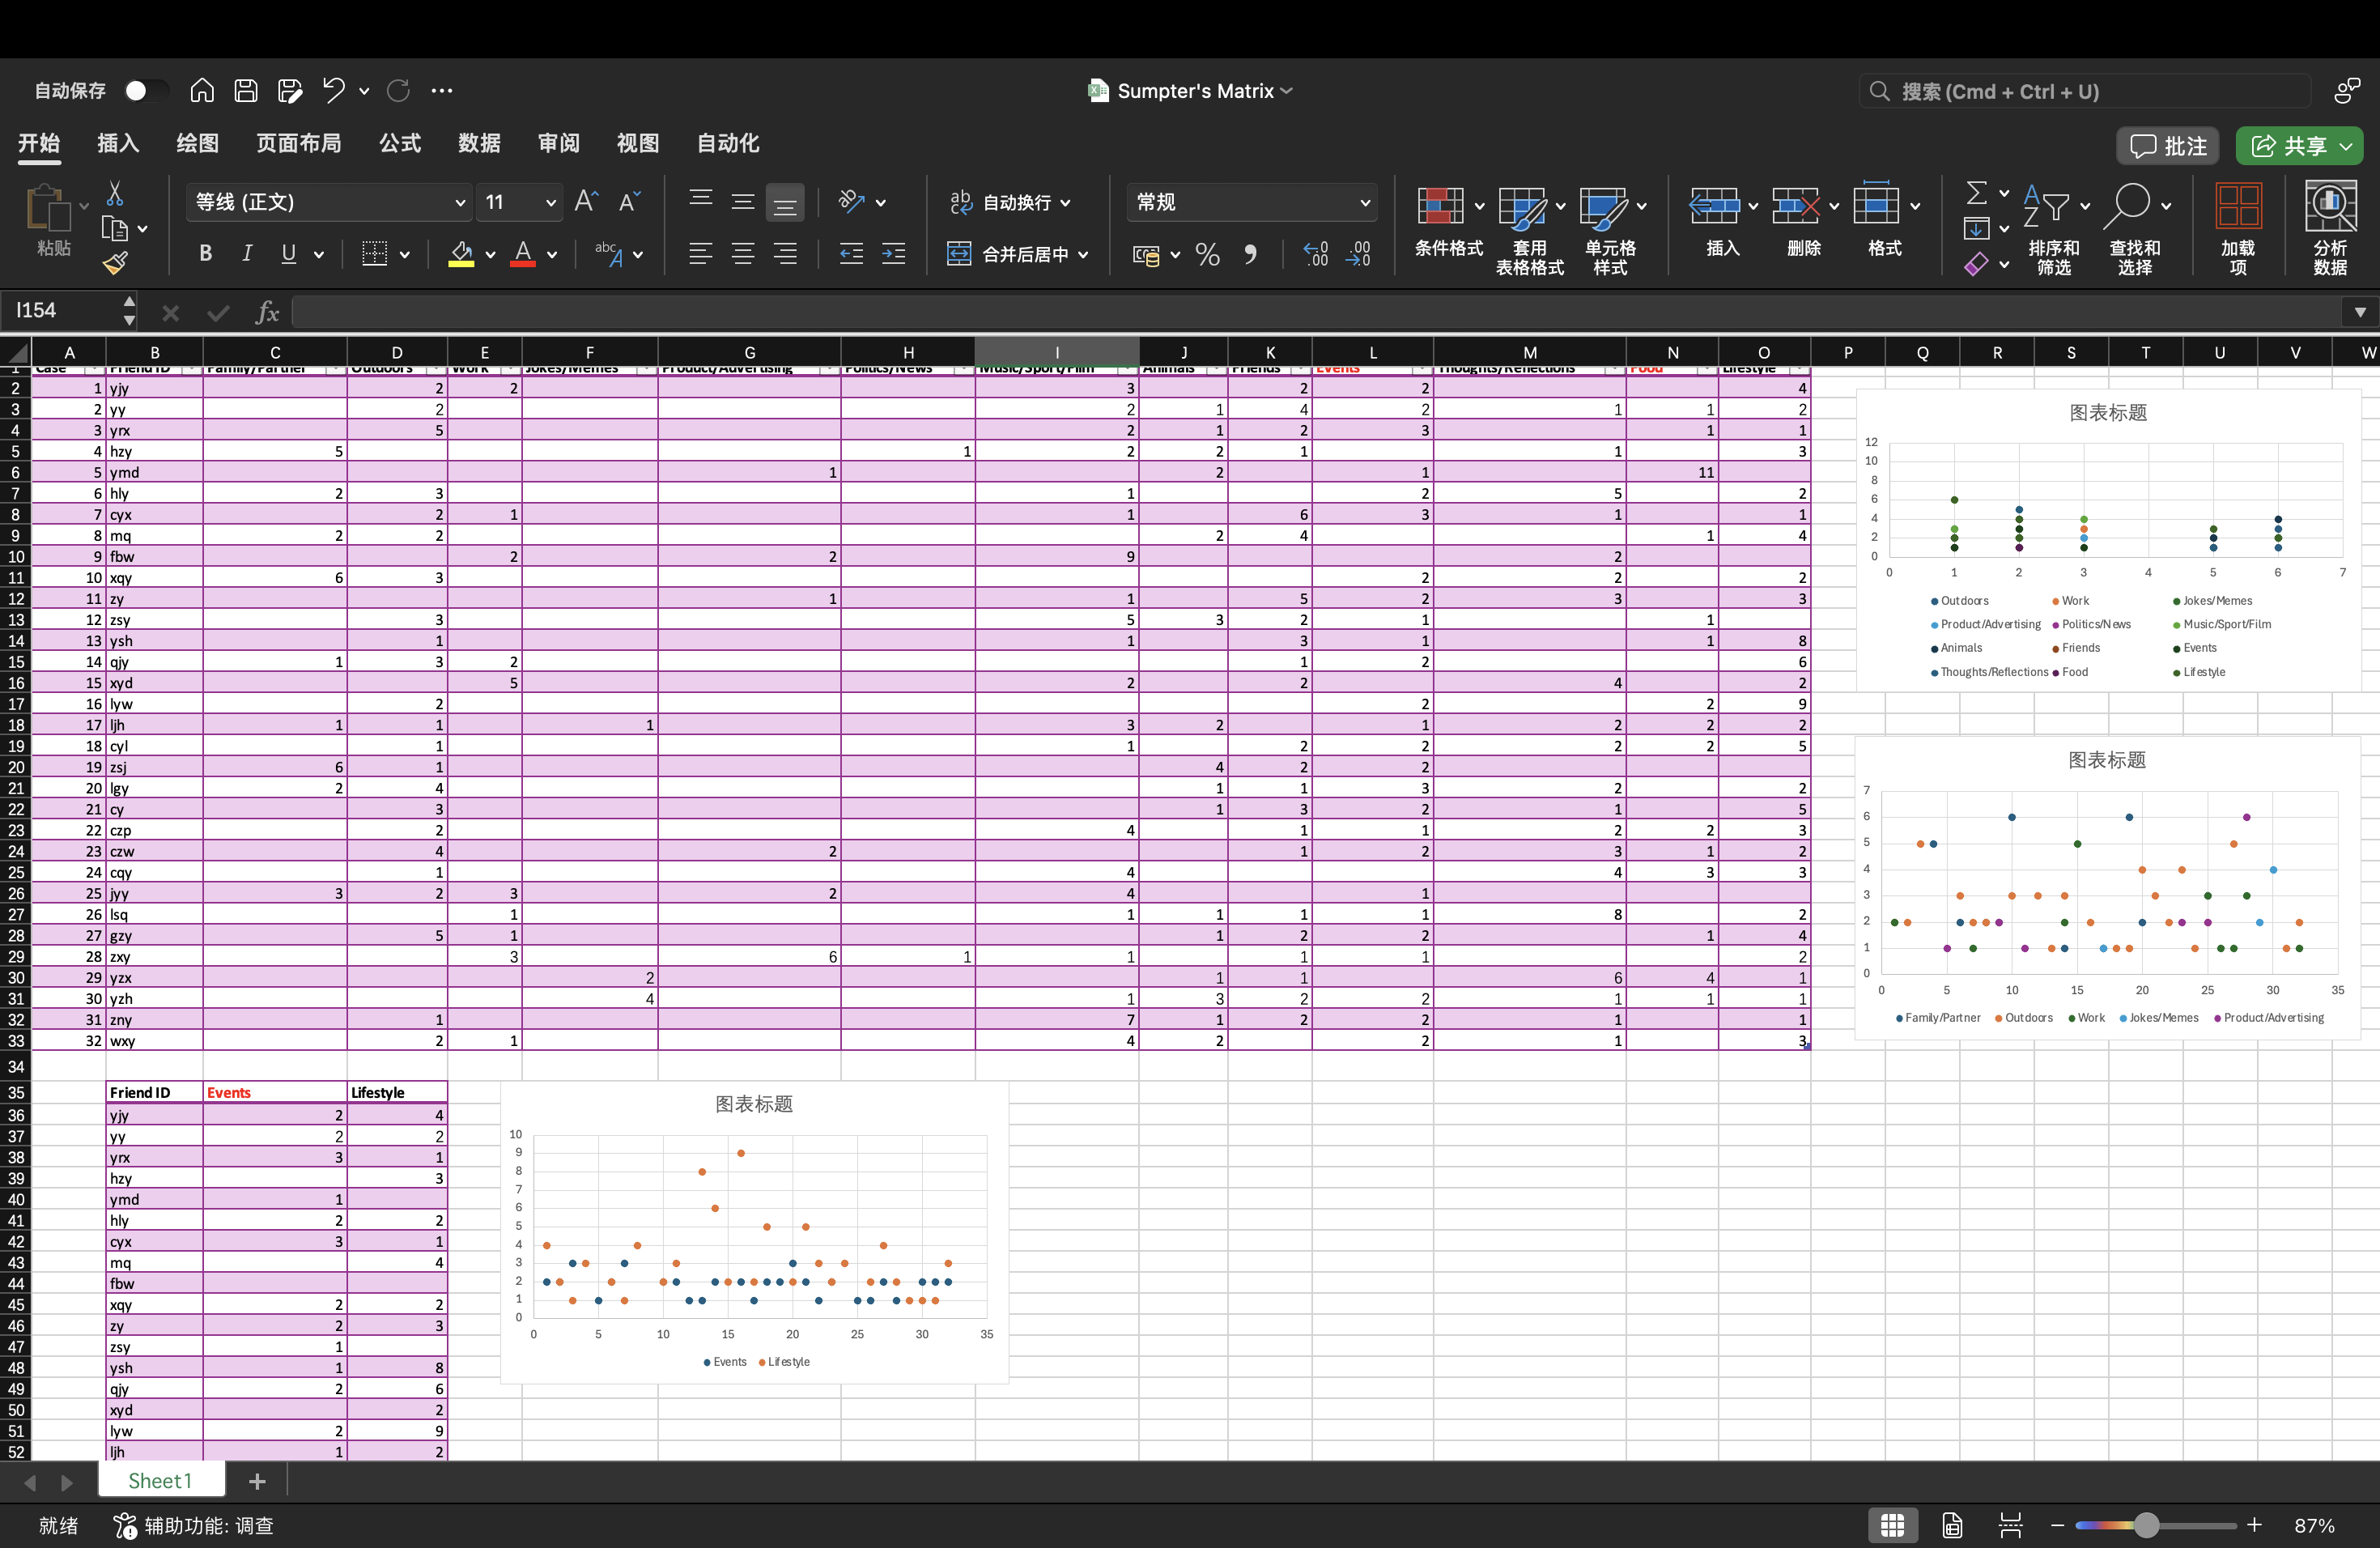
Task: Open conditional formatting (条件格式) icon
Action: click(x=1440, y=207)
